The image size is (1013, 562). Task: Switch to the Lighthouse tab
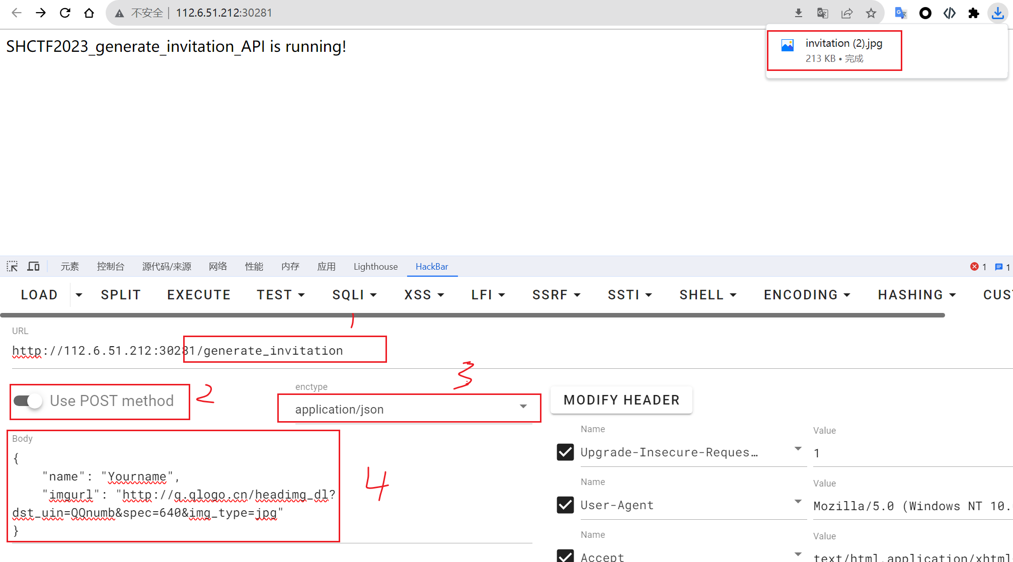tap(375, 266)
